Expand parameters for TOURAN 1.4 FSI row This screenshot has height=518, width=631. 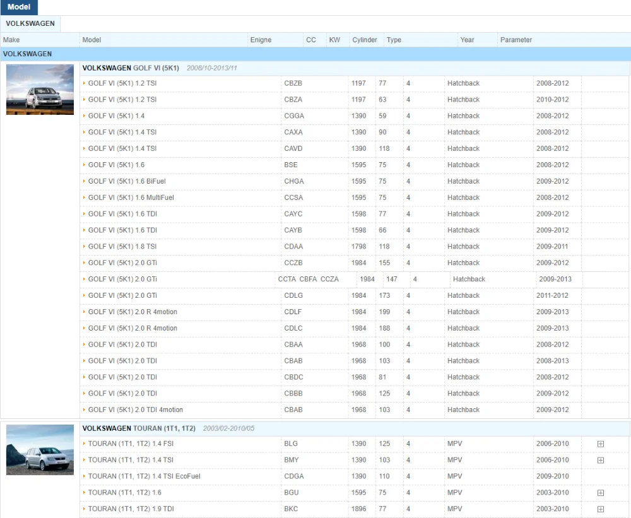point(601,444)
